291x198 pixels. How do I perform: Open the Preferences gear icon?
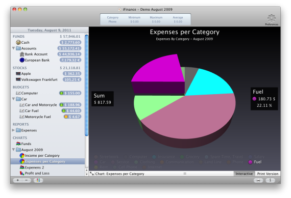(271, 18)
